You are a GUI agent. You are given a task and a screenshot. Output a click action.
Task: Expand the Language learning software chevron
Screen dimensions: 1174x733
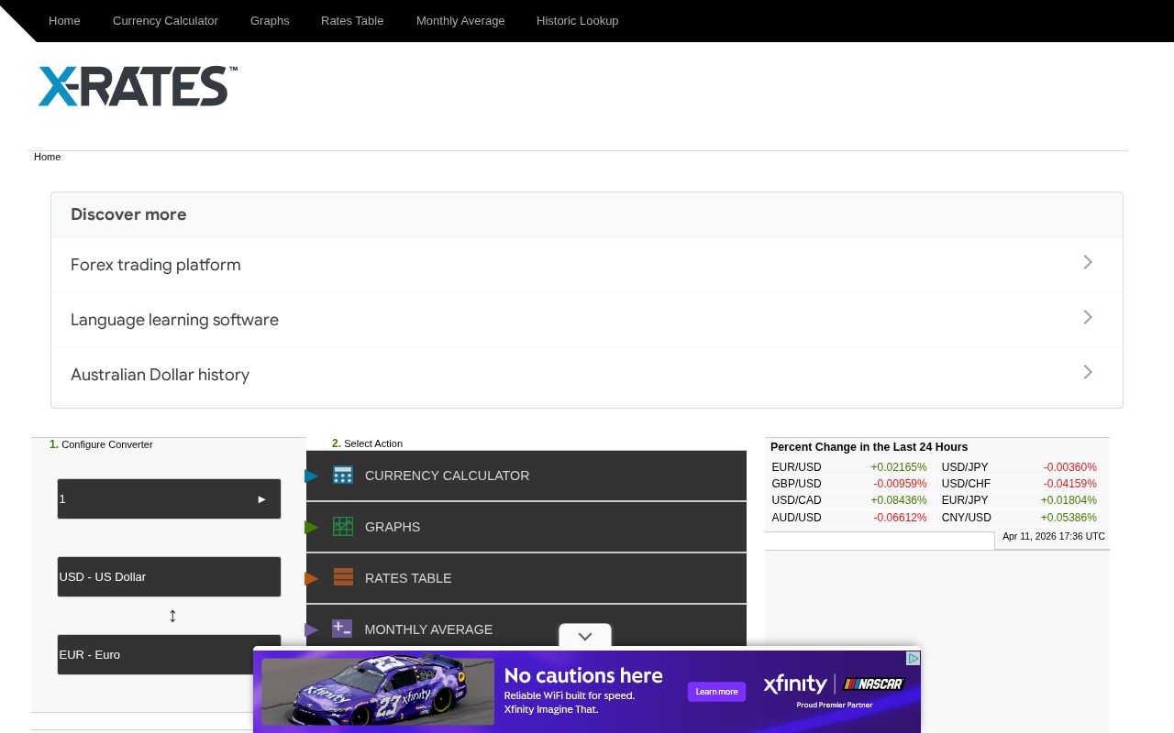[1088, 317]
